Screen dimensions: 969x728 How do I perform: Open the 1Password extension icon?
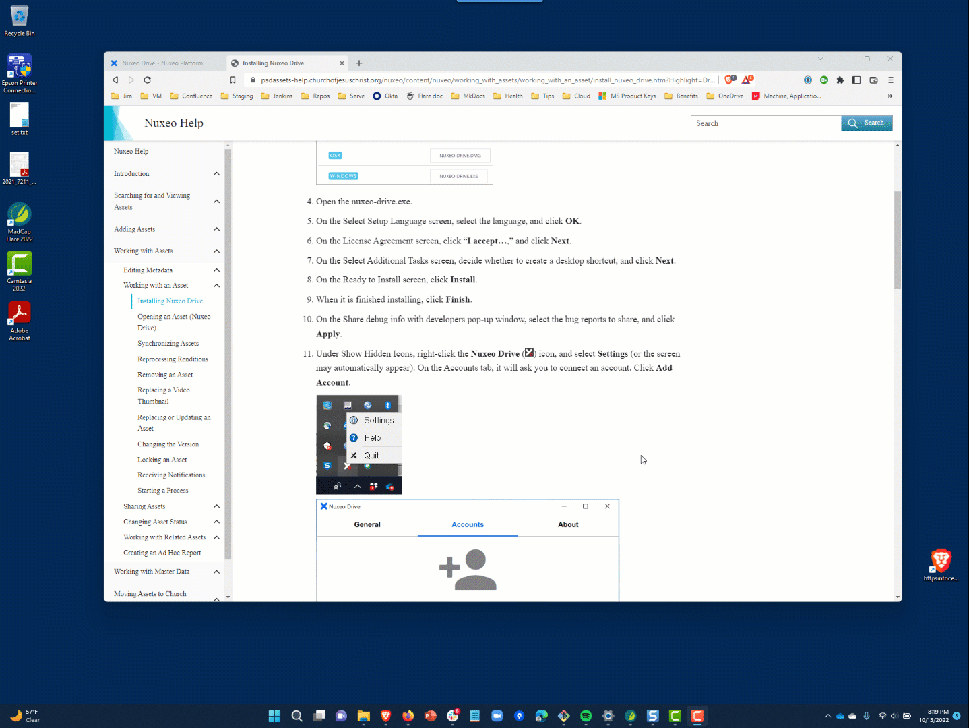(x=807, y=80)
